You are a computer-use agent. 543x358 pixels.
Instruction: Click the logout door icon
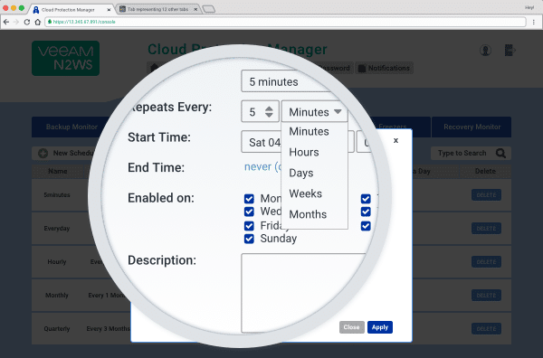(510, 50)
